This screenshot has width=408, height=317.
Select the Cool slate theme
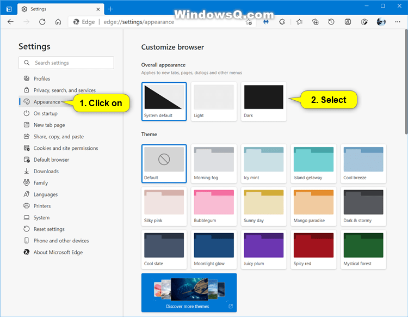[164, 249]
